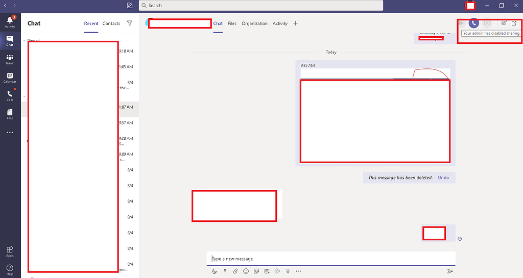Focus the Search box

tap(261, 5)
